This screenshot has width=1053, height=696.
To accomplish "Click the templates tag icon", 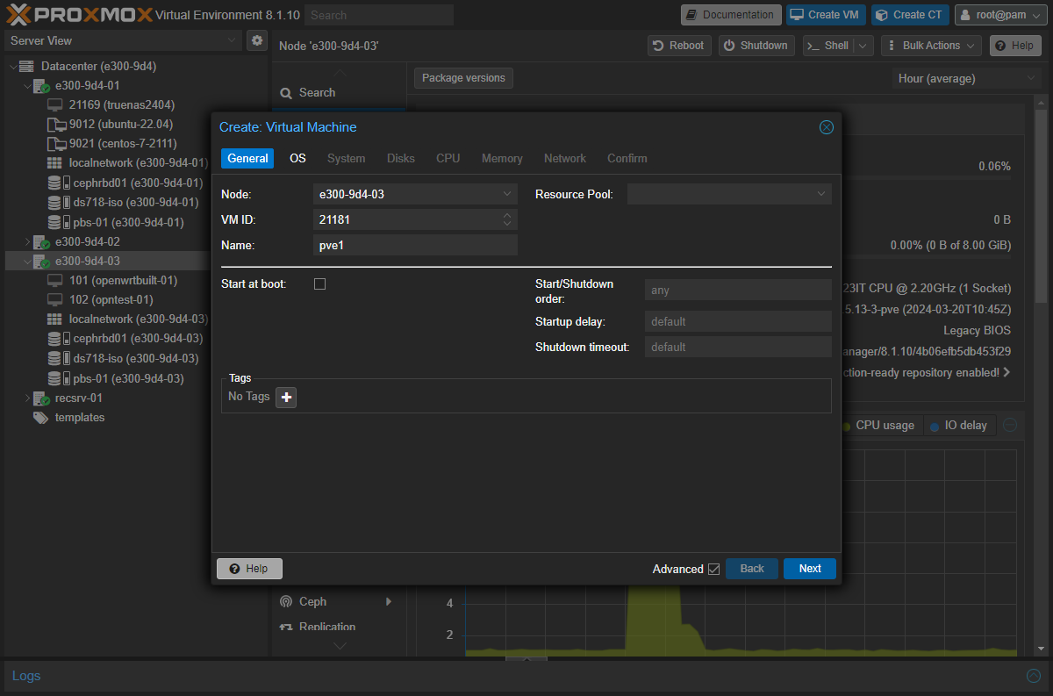I will [40, 418].
